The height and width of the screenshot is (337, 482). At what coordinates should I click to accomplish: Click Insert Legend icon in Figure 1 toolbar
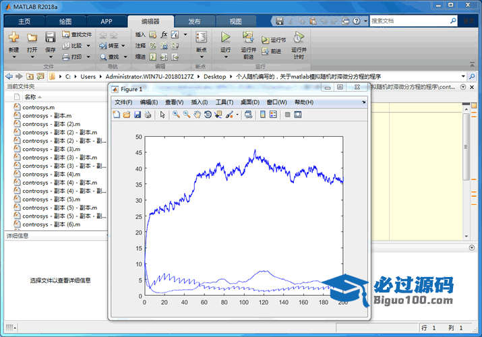(x=273, y=115)
